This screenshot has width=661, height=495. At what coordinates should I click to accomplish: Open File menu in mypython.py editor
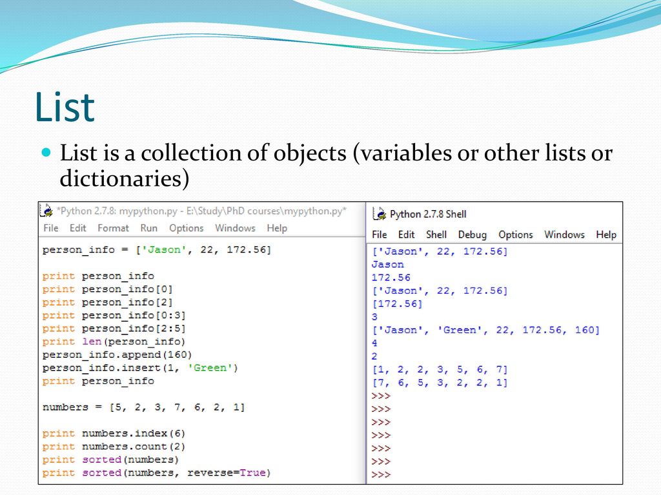pos(50,228)
